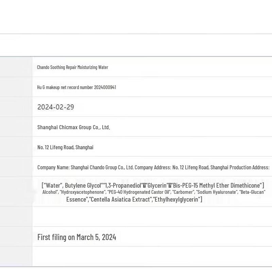Select "PEG-40 Hydrogenated Castor Oil" ingredient
This screenshot has width=272, height=272.
139,192
